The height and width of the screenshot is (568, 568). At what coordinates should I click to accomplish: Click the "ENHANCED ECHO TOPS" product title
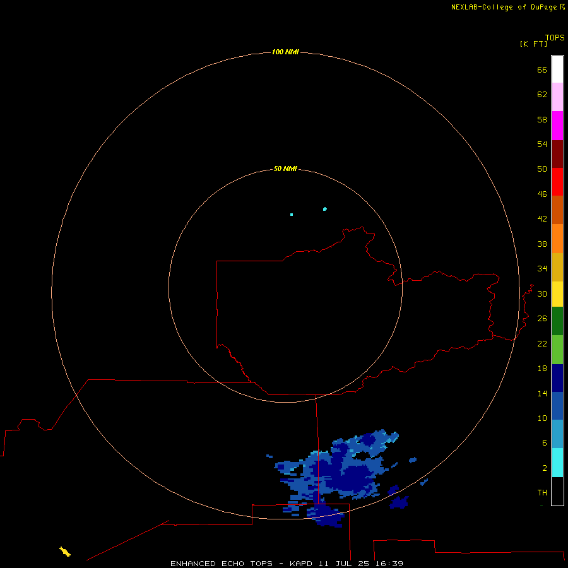[222, 564]
